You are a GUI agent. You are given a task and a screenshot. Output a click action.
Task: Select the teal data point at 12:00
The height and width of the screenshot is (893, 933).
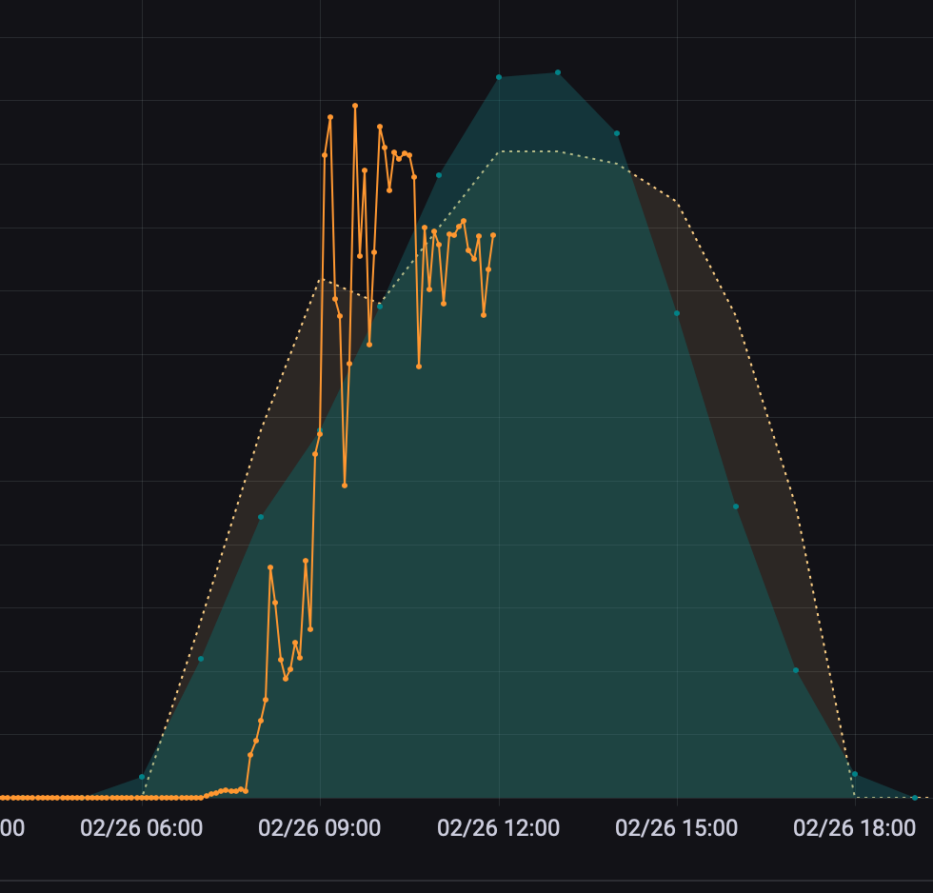point(498,77)
